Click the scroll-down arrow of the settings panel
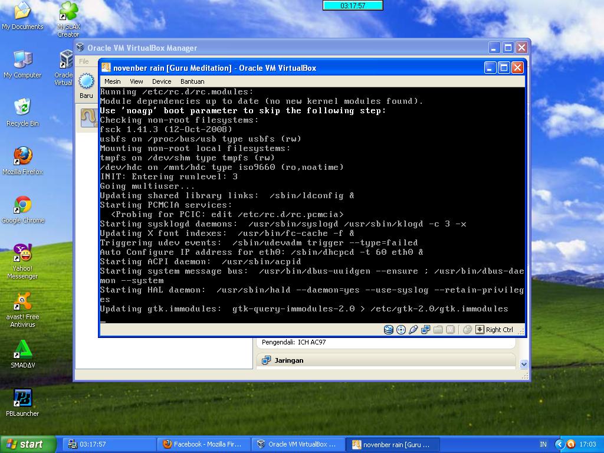 pos(524,364)
